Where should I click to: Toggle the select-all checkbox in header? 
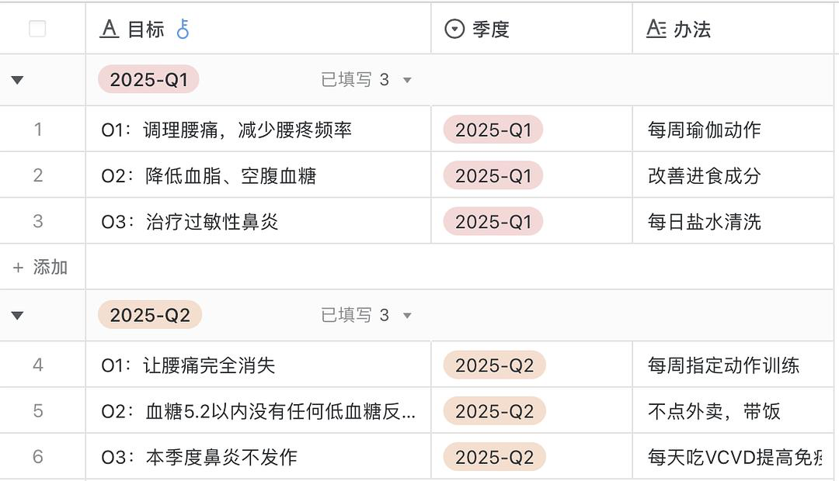tap(37, 29)
